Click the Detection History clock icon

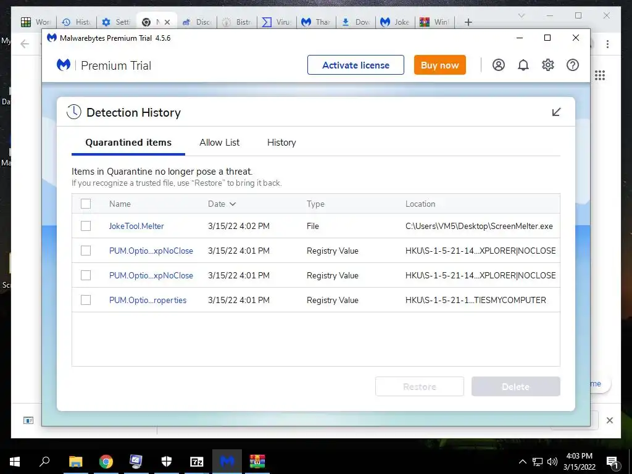(74, 112)
